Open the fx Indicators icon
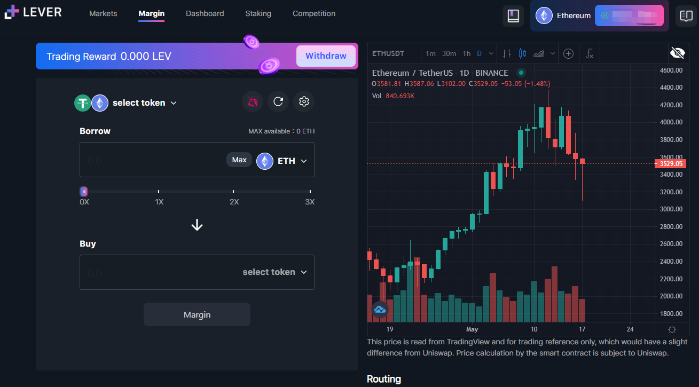699x387 pixels. pyautogui.click(x=590, y=53)
